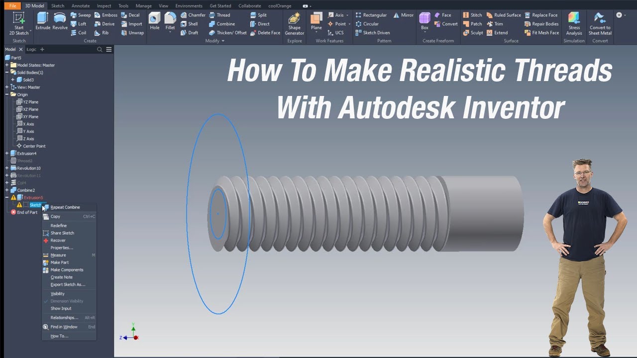The image size is (637, 358).
Task: Select the Fillet tool
Action: coord(170,21)
